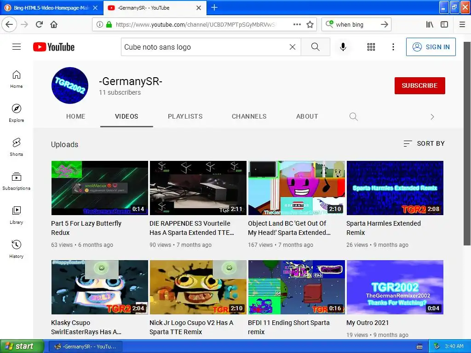This screenshot has width=471, height=353.
Task: Open the PLAYLISTS tab
Action: click(185, 116)
